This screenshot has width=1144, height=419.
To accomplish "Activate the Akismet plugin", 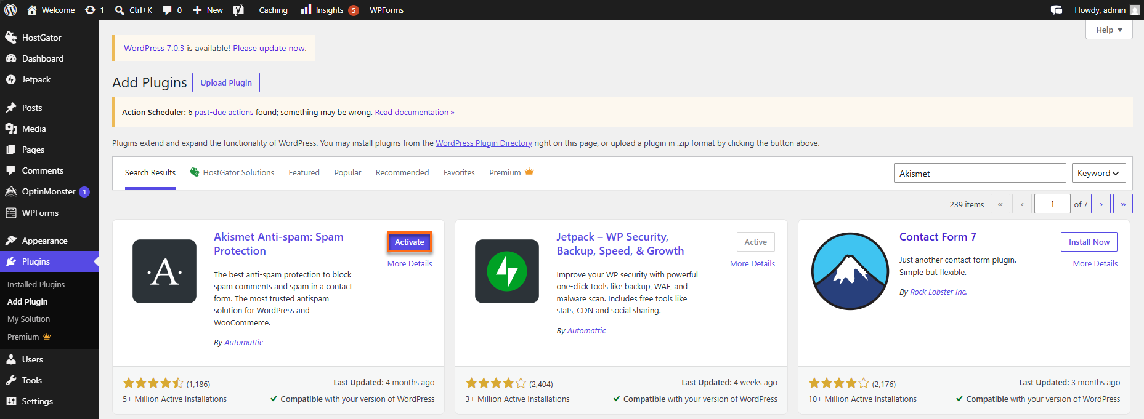I will 410,242.
